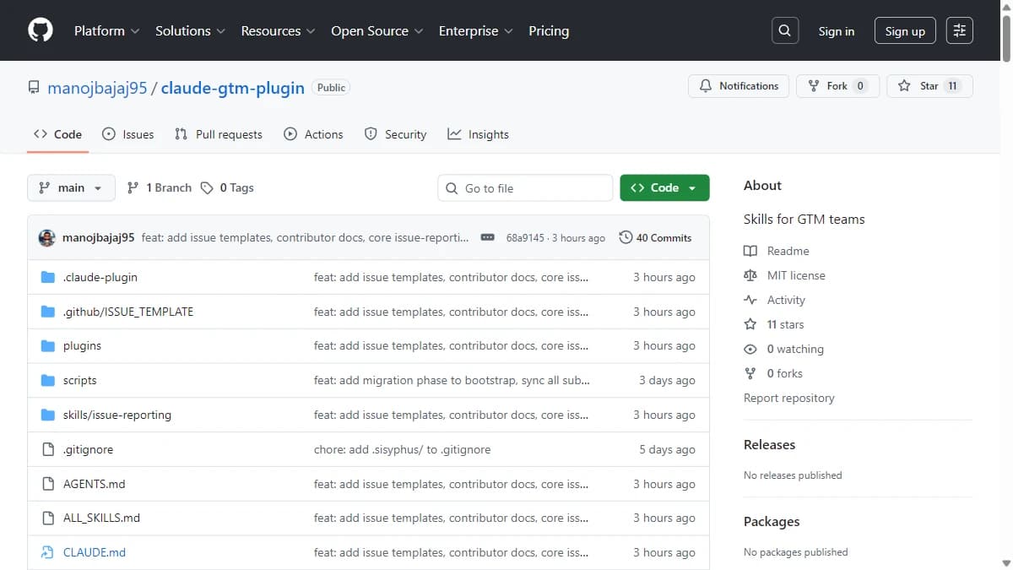Image resolution: width=1013 pixels, height=570 pixels.
Task: Open the Solutions dropdown menu
Action: 190,30
